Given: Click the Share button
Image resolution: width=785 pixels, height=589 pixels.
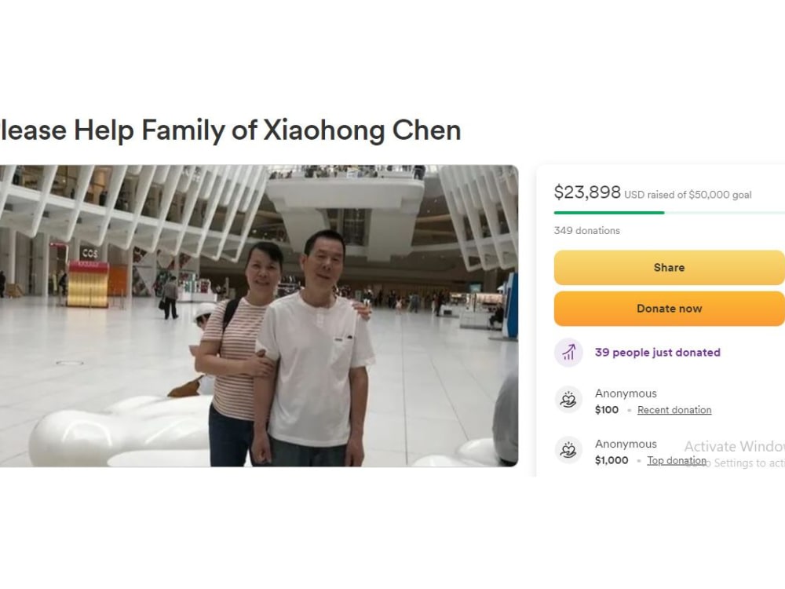Looking at the screenshot, I should click(x=670, y=268).
